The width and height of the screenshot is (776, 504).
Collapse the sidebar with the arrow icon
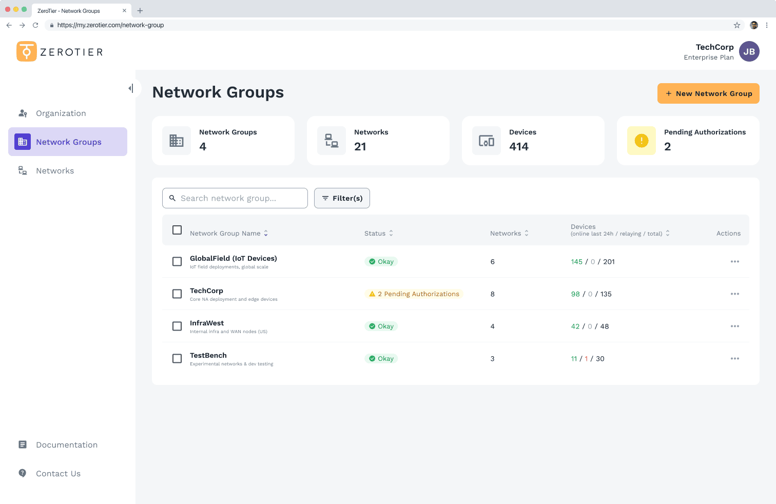[131, 88]
